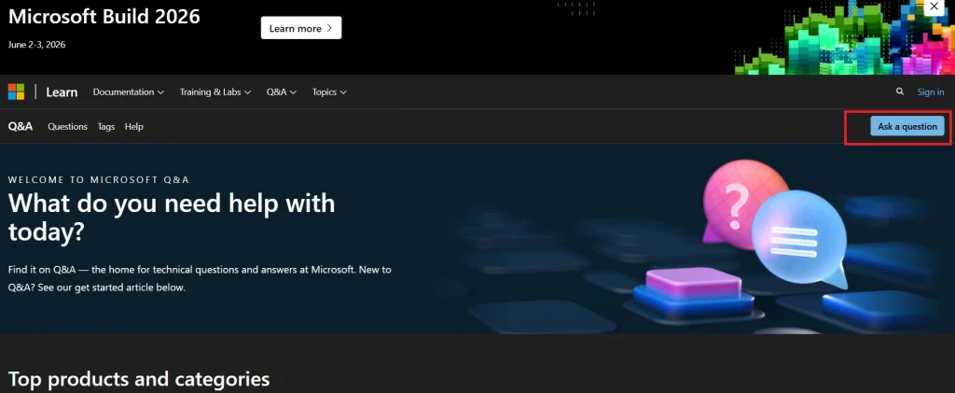Click the 'Top products and categories' heading
The width and height of the screenshot is (955, 393).
point(139,379)
